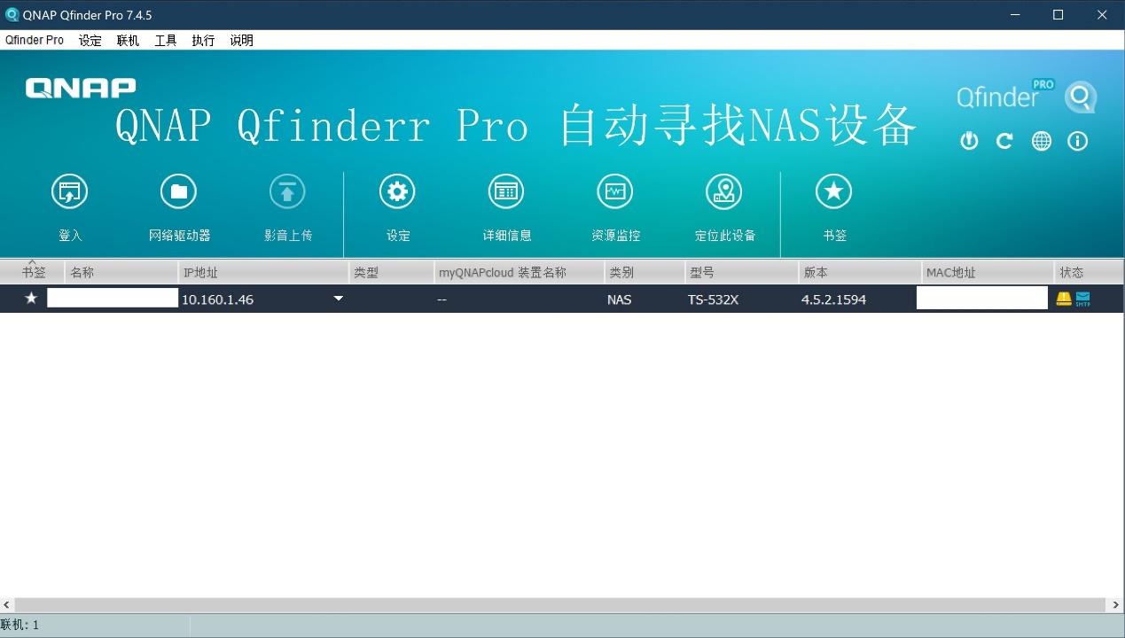This screenshot has height=638, width=1125.
Task: Expand the IP address dropdown arrow
Action: [338, 299]
